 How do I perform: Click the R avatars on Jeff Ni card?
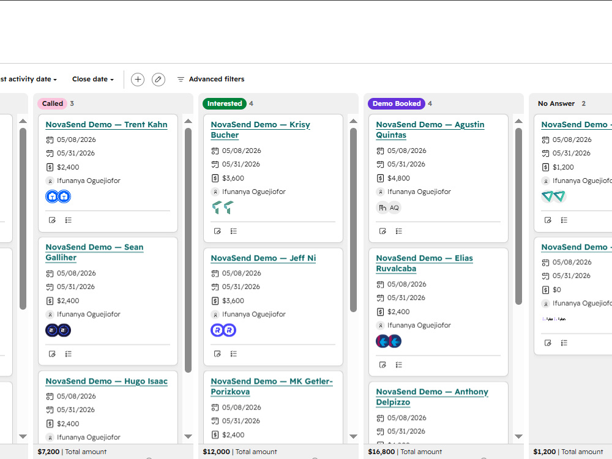coord(223,330)
